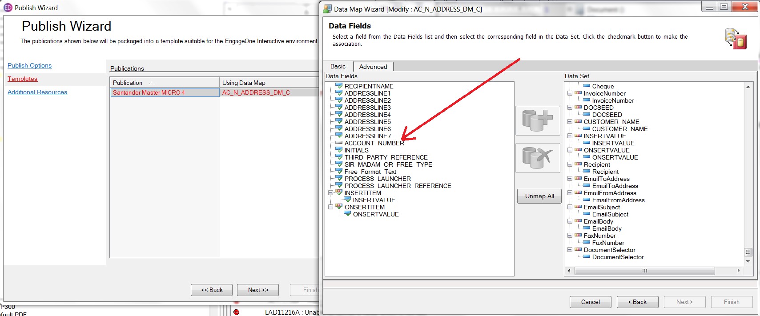Viewport: 760px width, 316px height.
Task: Click Back in Data Map Wizard
Action: pos(637,302)
